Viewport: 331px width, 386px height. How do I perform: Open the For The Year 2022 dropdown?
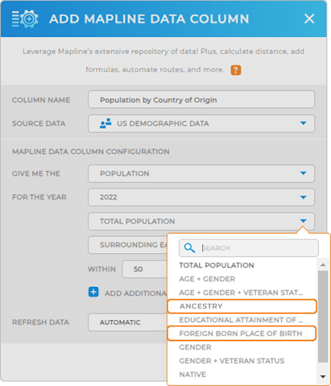(201, 197)
